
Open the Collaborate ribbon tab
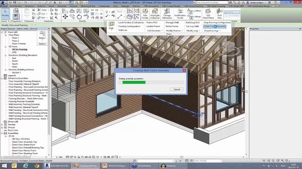click(x=104, y=6)
